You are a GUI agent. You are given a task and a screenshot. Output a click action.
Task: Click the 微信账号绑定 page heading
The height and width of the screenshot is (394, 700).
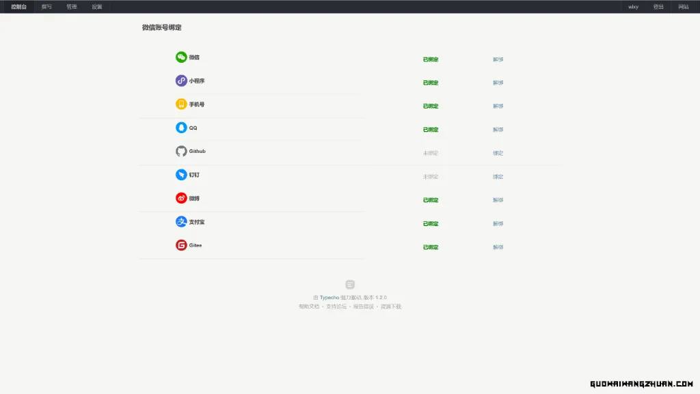161,27
